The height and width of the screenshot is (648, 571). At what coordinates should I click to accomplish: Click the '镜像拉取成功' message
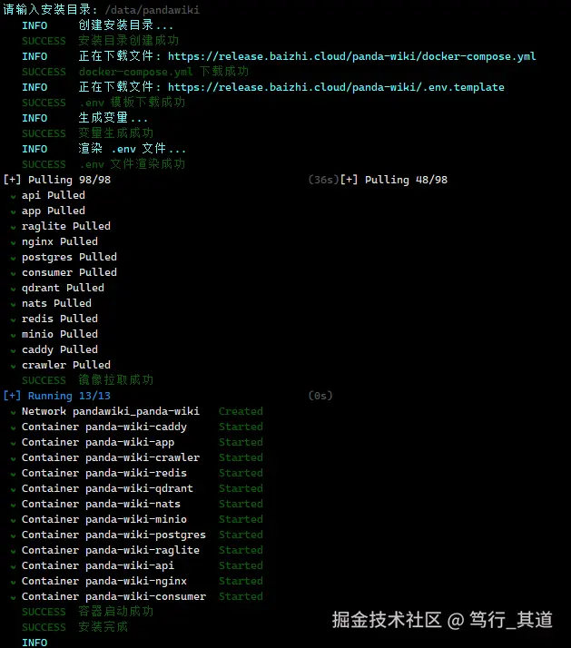[116, 380]
